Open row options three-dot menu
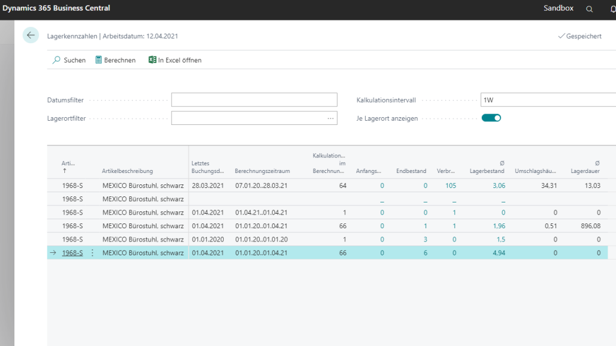The height and width of the screenshot is (346, 616). click(x=93, y=253)
